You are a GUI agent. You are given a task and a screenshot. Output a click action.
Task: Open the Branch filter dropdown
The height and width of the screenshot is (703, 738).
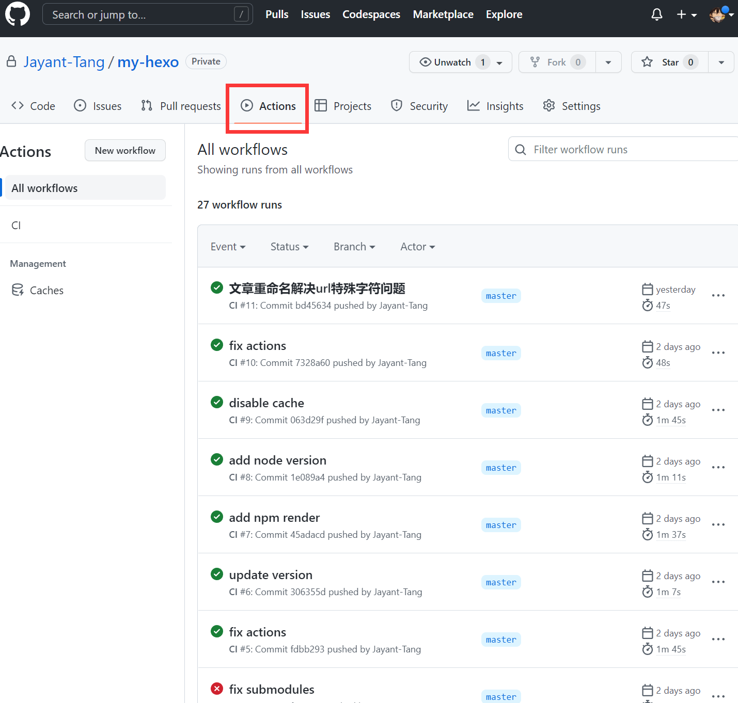354,247
